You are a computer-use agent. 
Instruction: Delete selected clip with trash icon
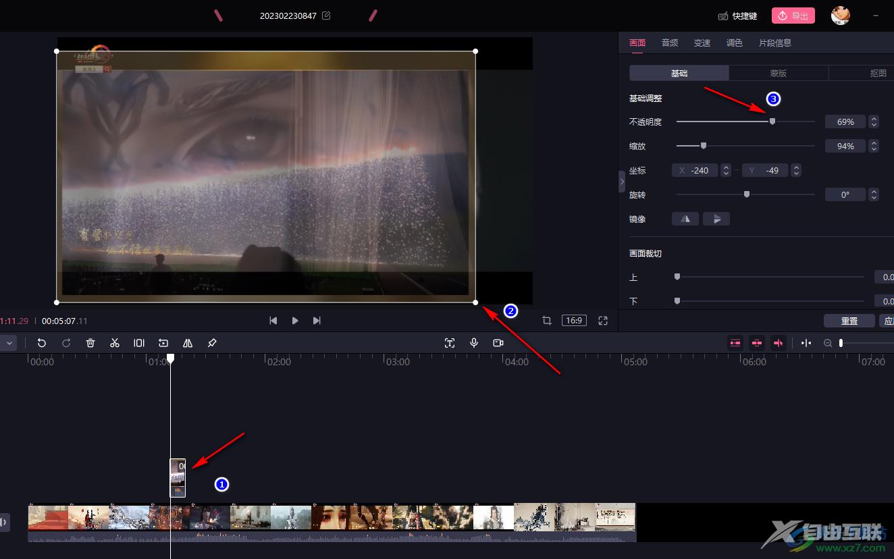(x=90, y=343)
